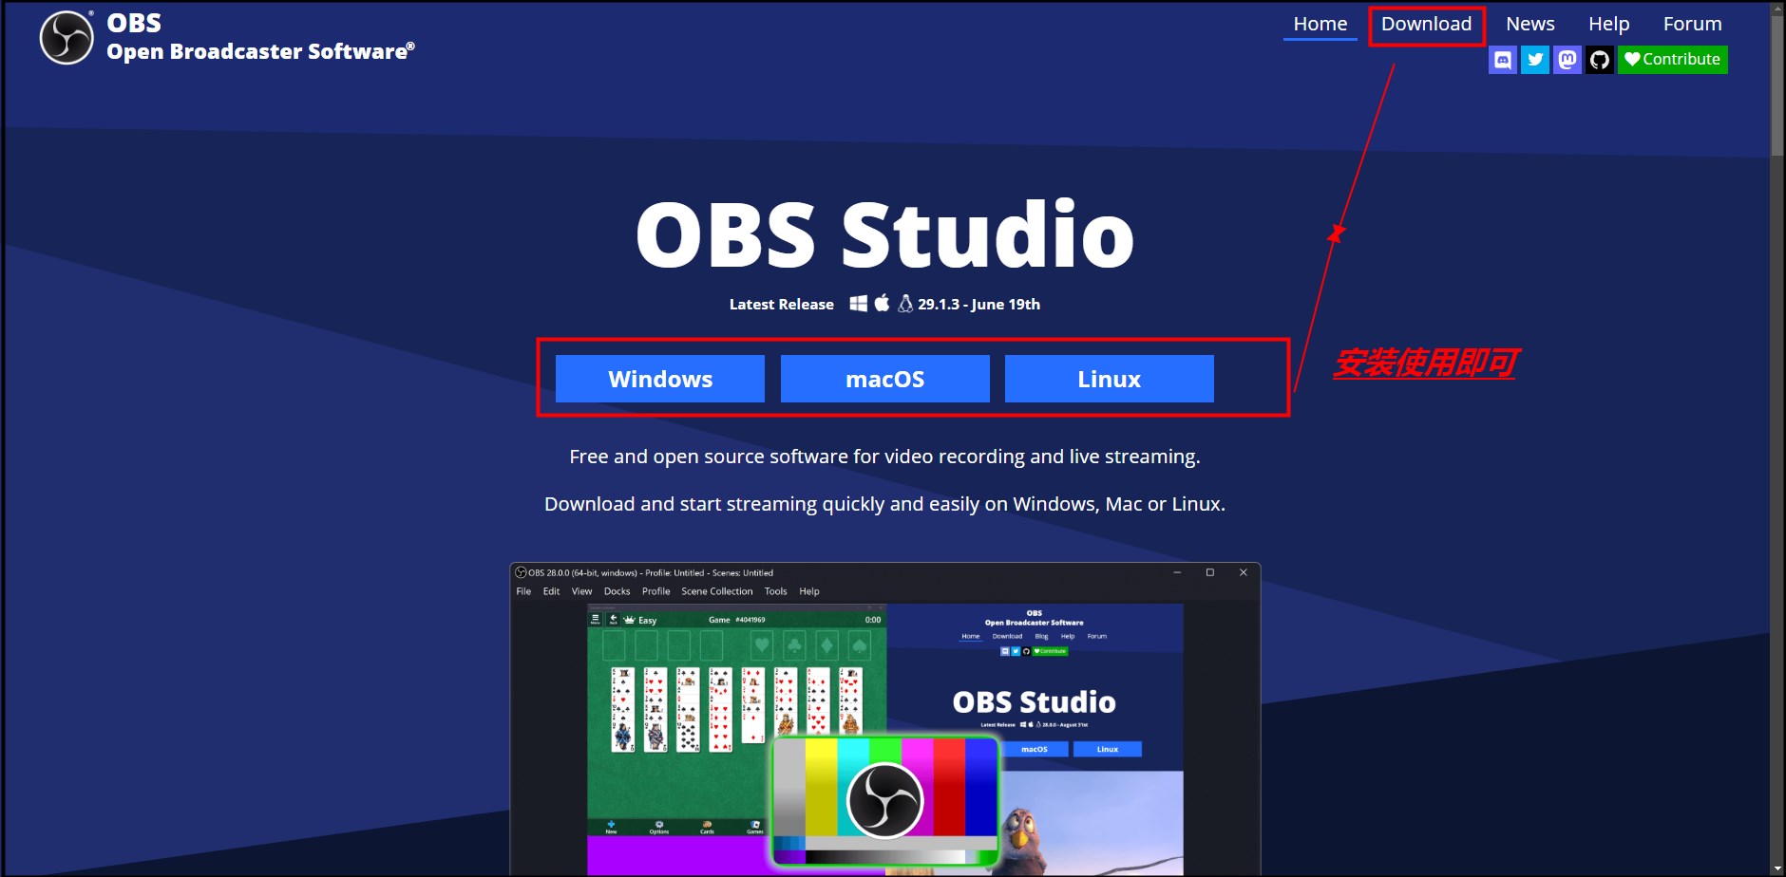Click the green Contribute button
Image resolution: width=1786 pixels, height=877 pixels.
point(1673,60)
